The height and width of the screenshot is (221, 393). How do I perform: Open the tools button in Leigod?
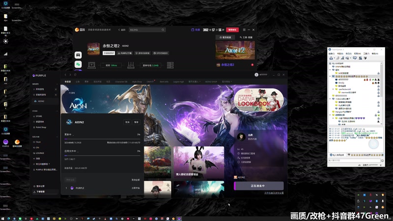click(246, 37)
